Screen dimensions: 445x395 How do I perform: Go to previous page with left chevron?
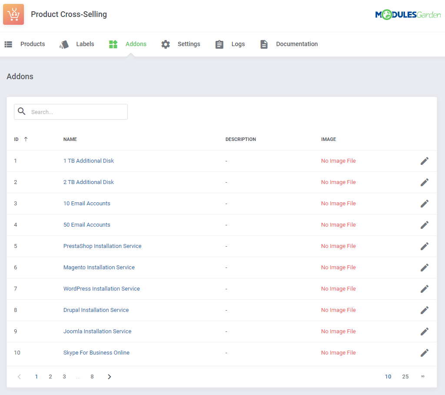(19, 377)
